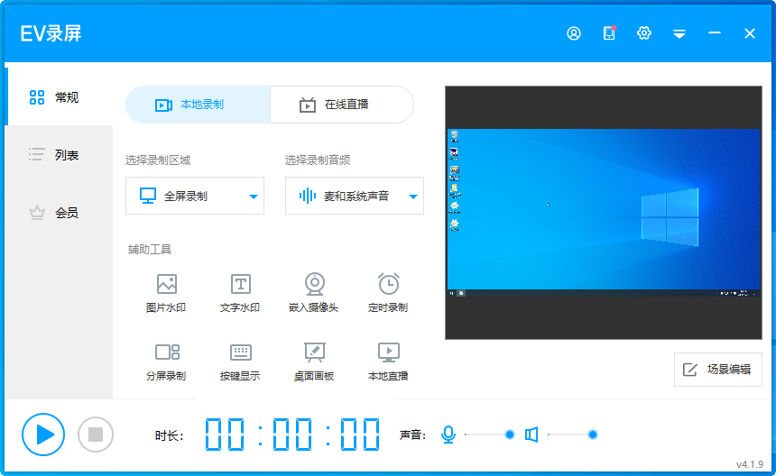
Task: Open the 定时录制 scheduled recording tool
Action: click(x=388, y=293)
